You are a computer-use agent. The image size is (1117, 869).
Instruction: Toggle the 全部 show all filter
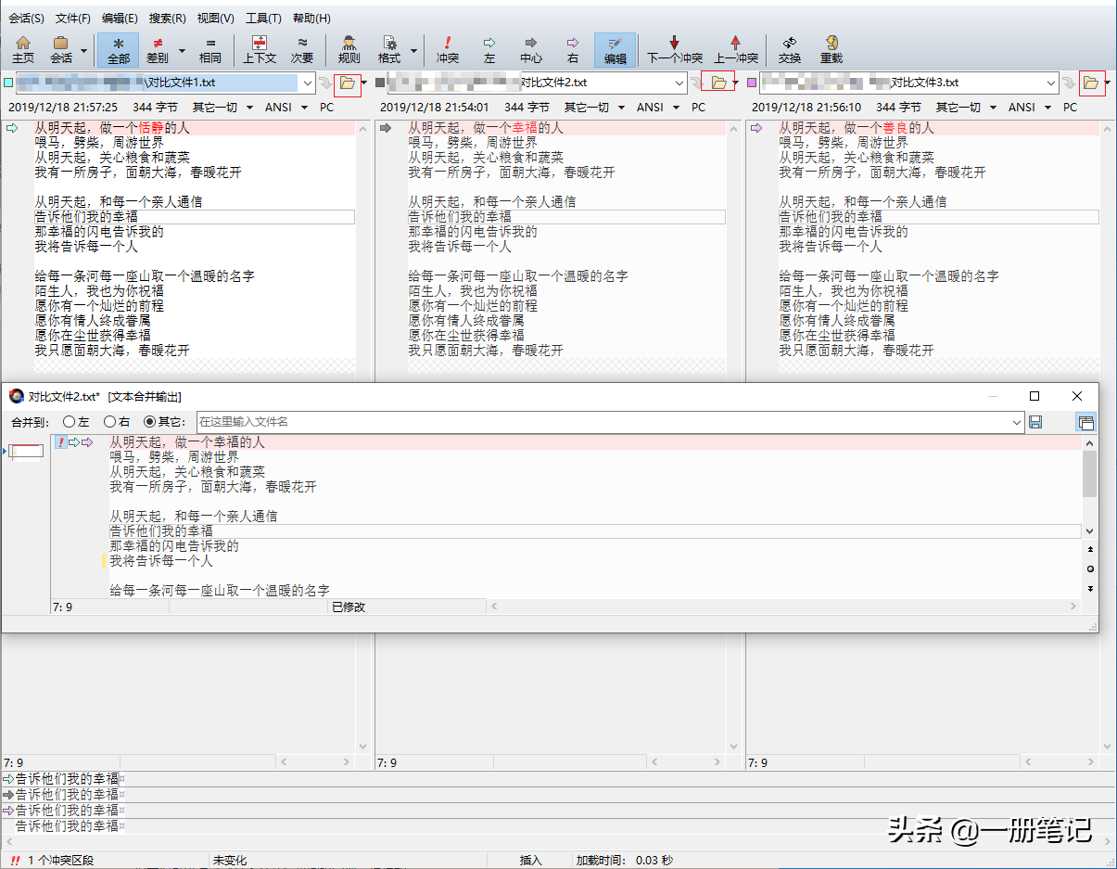[118, 49]
